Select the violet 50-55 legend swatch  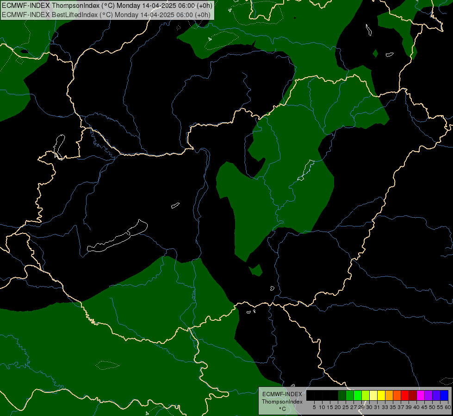(x=436, y=395)
